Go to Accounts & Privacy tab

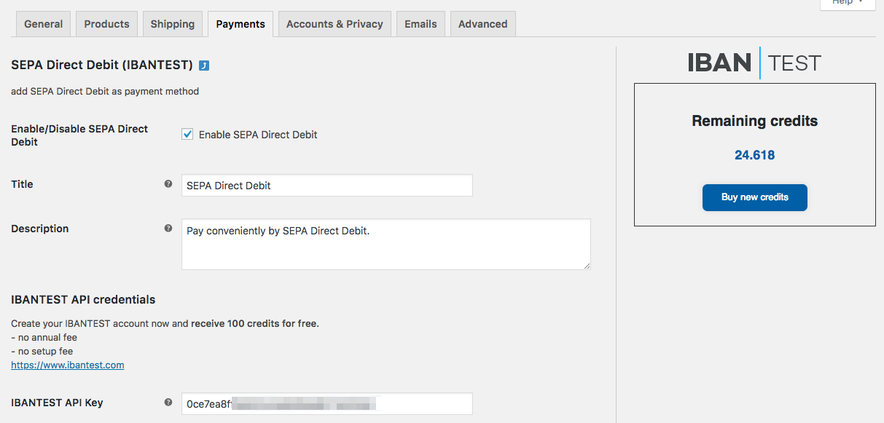(335, 24)
